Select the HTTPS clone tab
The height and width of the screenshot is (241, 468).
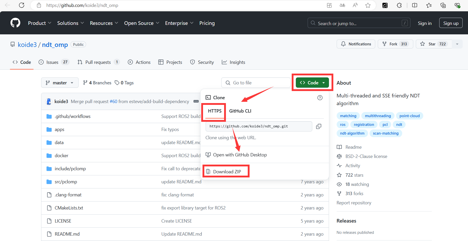(215, 111)
